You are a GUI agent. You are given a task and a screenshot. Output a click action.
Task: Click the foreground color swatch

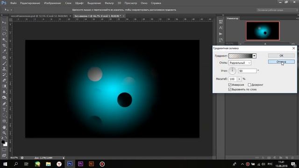pyautogui.click(x=3, y=142)
